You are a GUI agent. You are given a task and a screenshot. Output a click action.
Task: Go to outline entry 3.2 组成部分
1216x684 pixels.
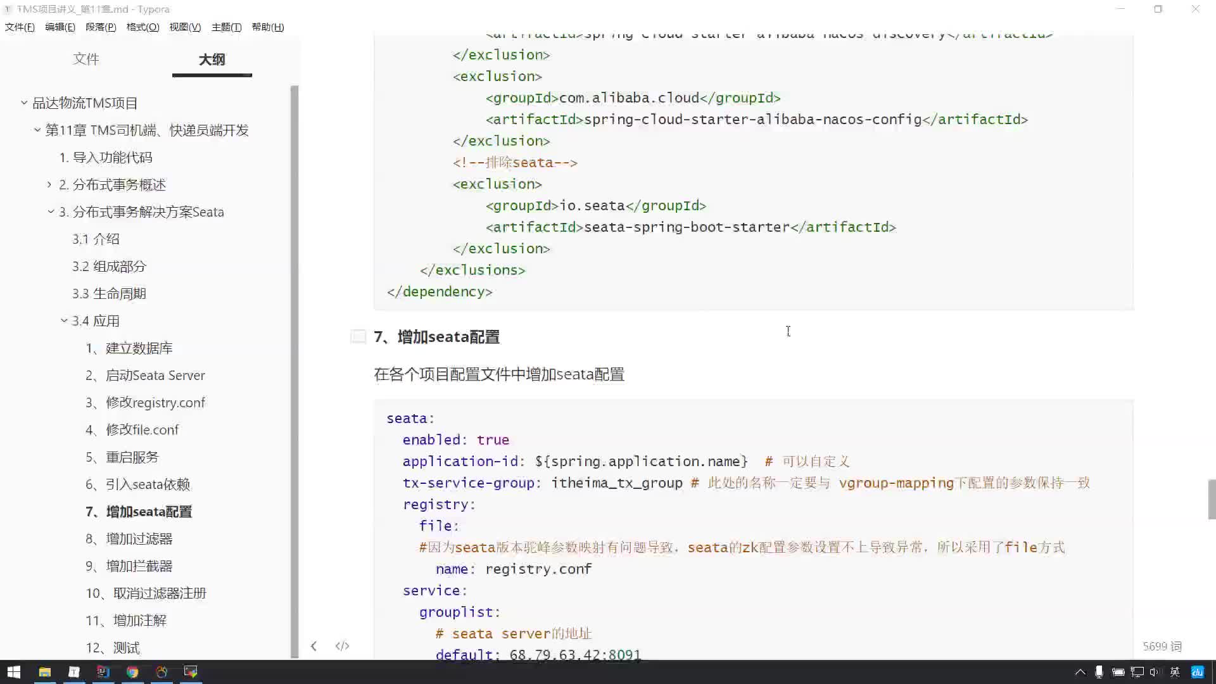tap(109, 266)
